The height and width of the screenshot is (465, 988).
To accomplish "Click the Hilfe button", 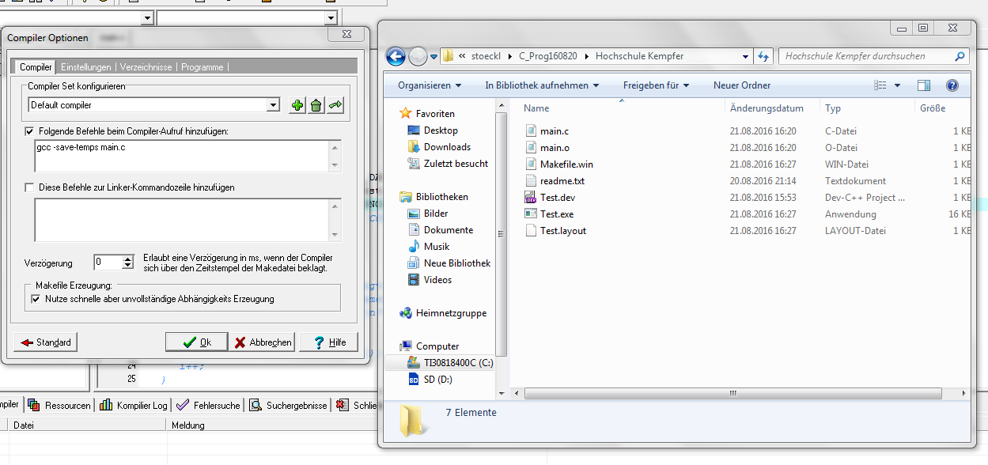I will coord(329,342).
